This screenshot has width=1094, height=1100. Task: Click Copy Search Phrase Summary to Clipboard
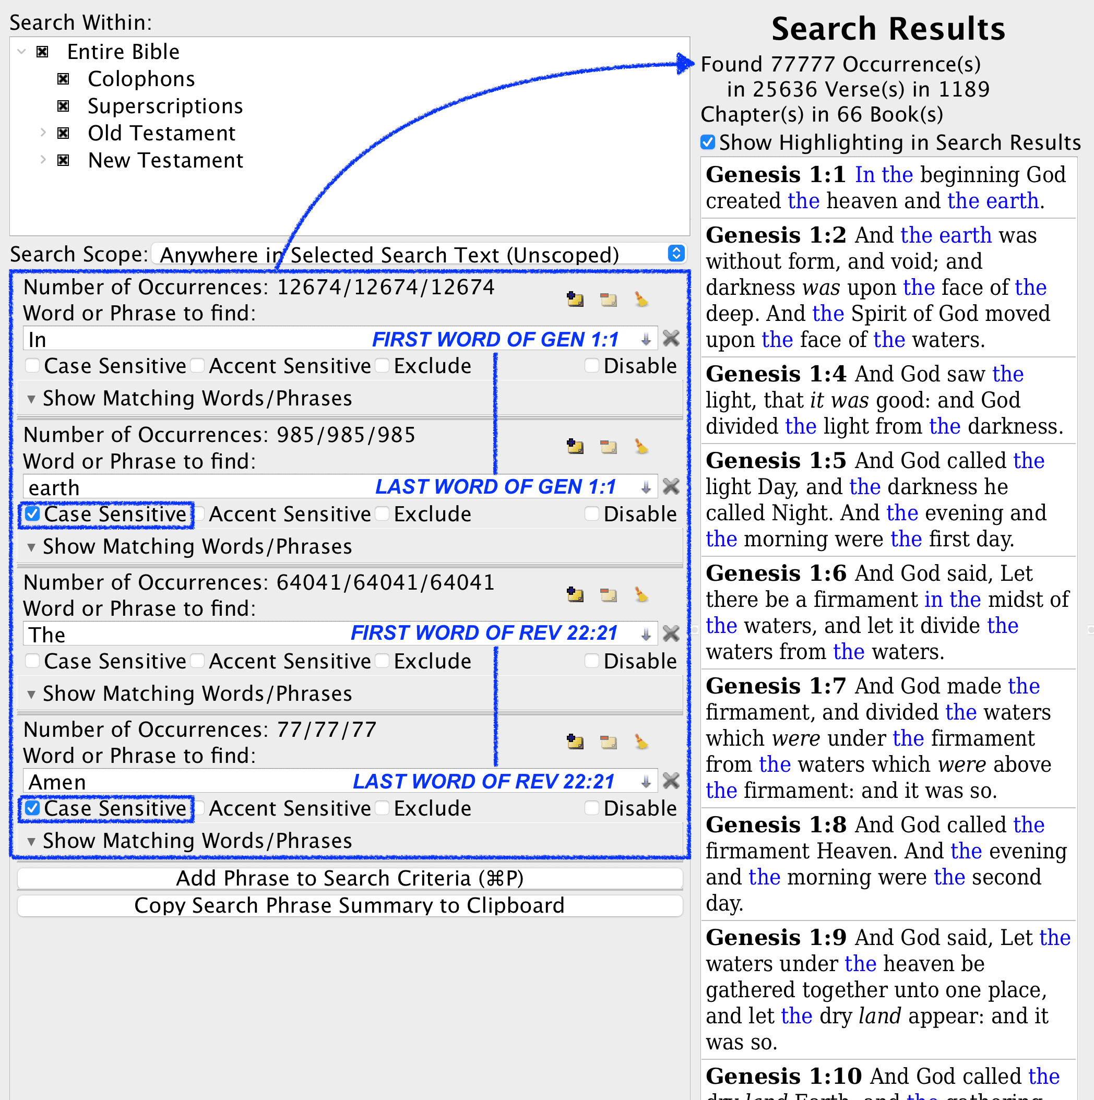[350, 905]
